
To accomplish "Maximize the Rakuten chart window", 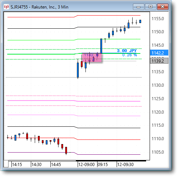I will tap(150, 7).
